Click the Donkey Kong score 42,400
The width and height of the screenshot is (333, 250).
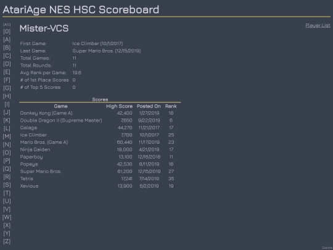tap(125, 113)
